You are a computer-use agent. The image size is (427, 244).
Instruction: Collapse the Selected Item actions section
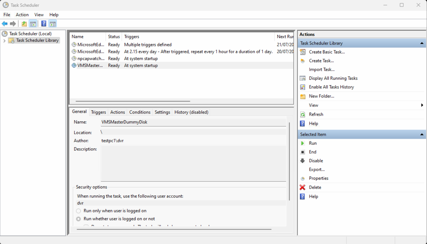click(422, 134)
